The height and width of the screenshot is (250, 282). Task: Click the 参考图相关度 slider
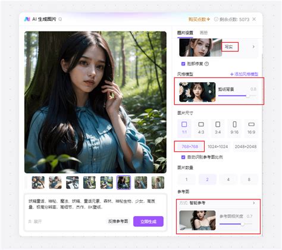point(236,224)
